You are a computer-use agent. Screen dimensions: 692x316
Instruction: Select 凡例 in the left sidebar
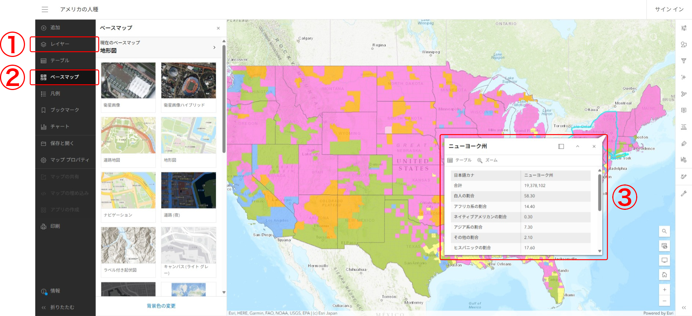pos(55,94)
